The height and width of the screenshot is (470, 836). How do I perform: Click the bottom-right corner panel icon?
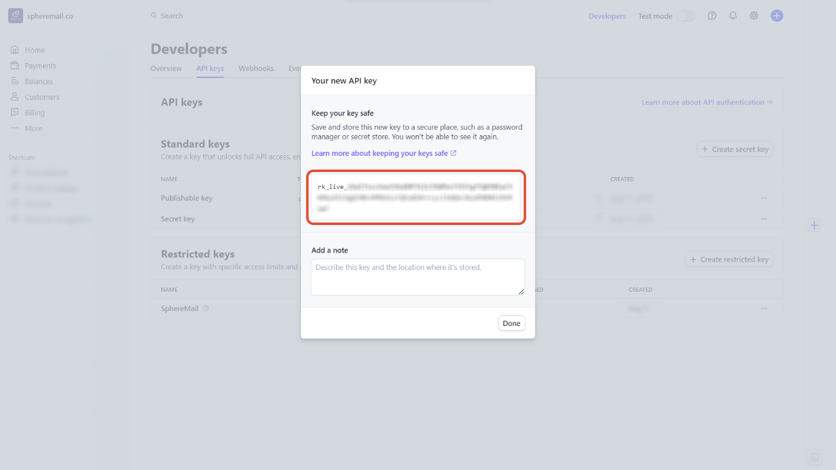click(813, 457)
